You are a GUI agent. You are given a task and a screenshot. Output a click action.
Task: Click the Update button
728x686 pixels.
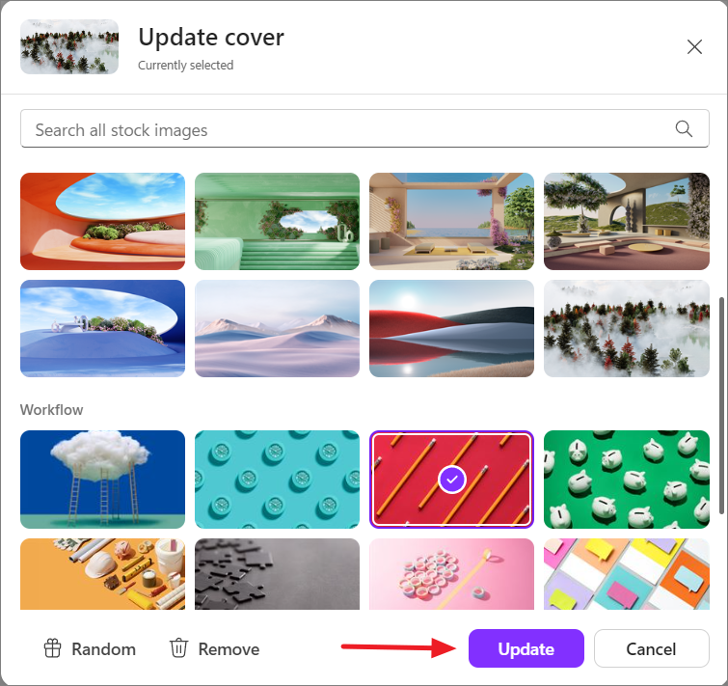(526, 648)
